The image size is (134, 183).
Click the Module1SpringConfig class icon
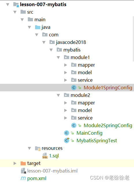[x=74, y=88]
